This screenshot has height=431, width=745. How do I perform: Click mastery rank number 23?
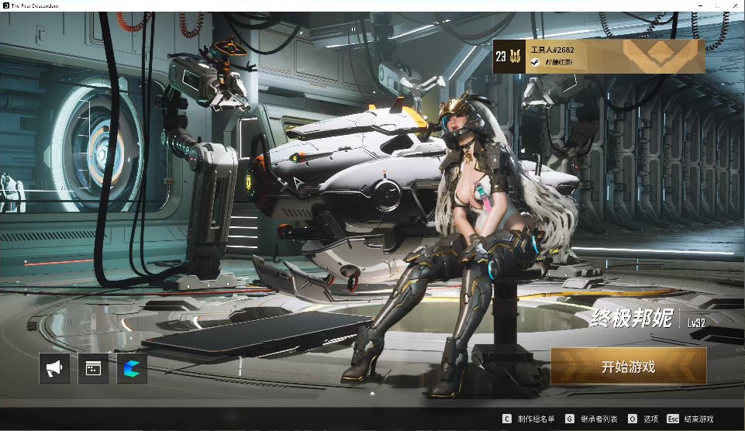(501, 57)
